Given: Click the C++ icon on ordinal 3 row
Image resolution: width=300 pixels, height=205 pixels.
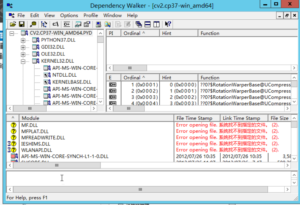Looking at the screenshot, I should click(x=113, y=97).
